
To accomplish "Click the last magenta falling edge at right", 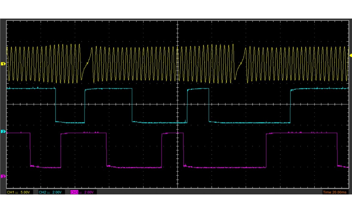I will click(337, 149).
